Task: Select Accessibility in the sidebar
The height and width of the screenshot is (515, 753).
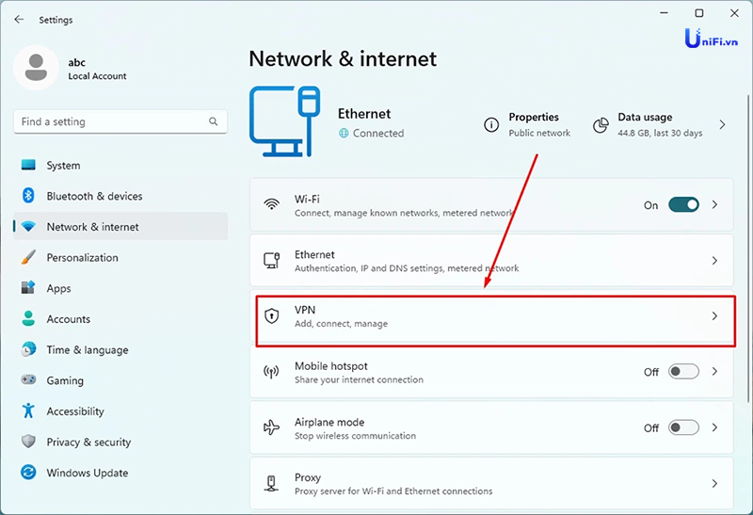Action: coord(120,411)
